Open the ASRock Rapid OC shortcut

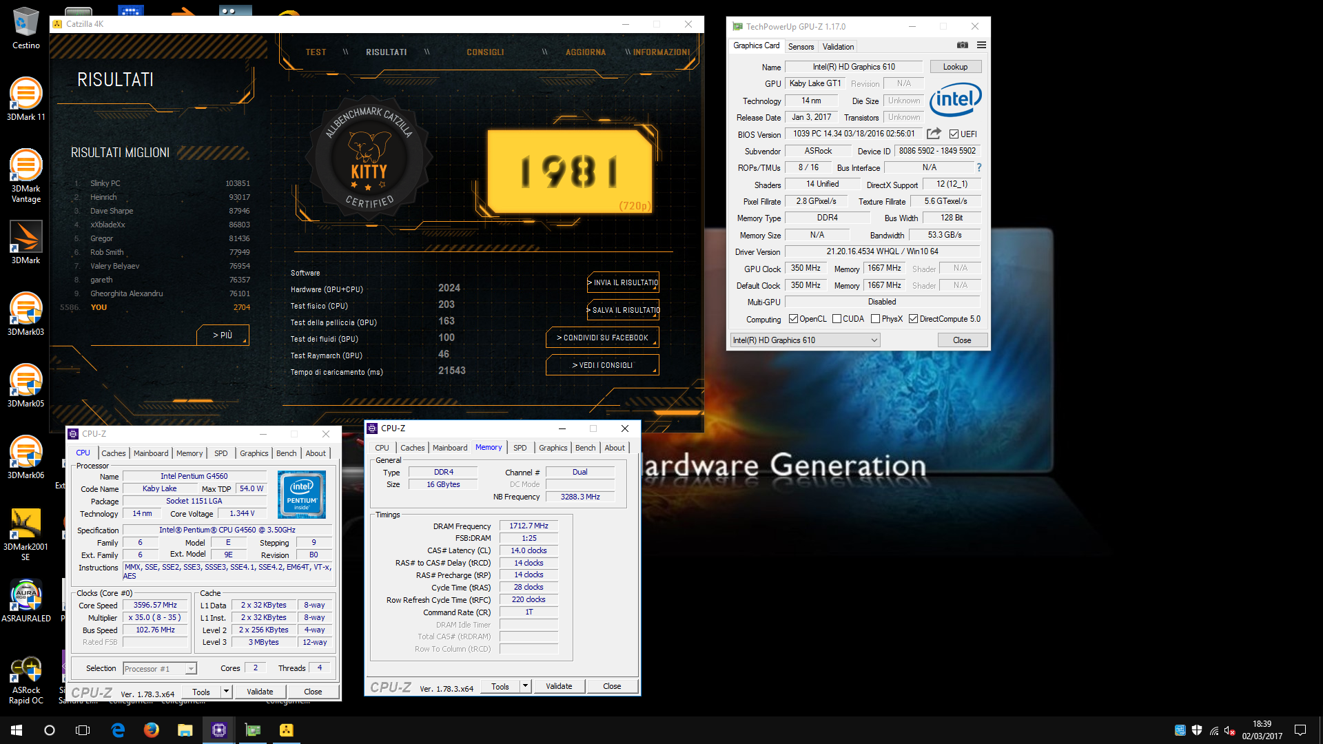point(25,680)
